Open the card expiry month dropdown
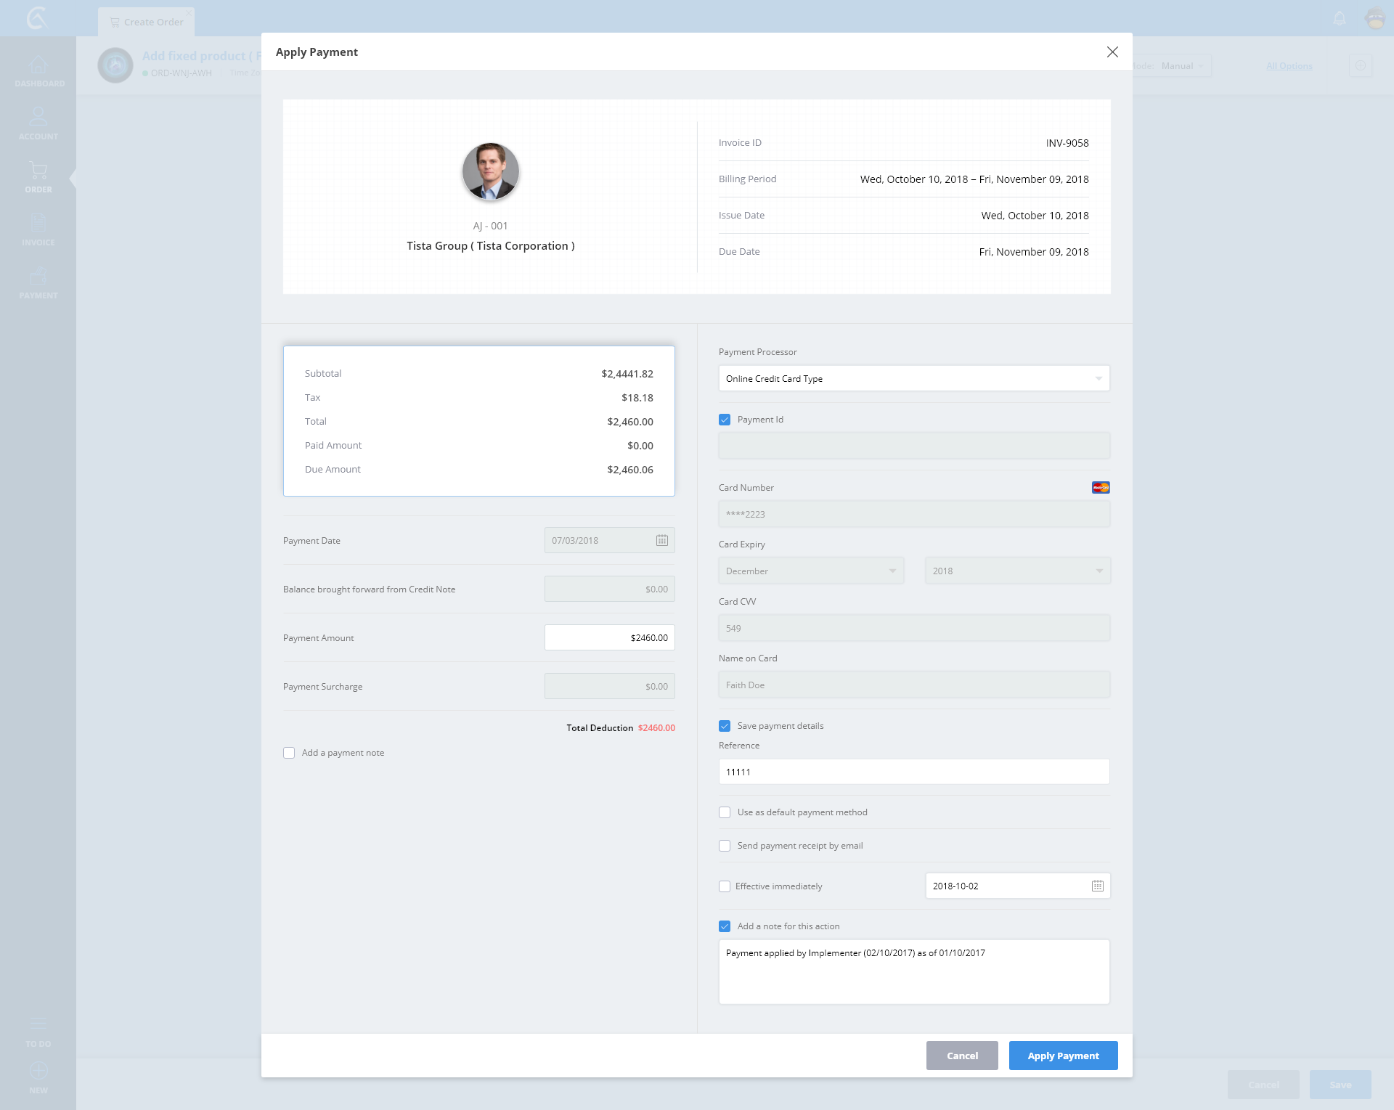Screen dimensions: 1394x1110 click(810, 571)
